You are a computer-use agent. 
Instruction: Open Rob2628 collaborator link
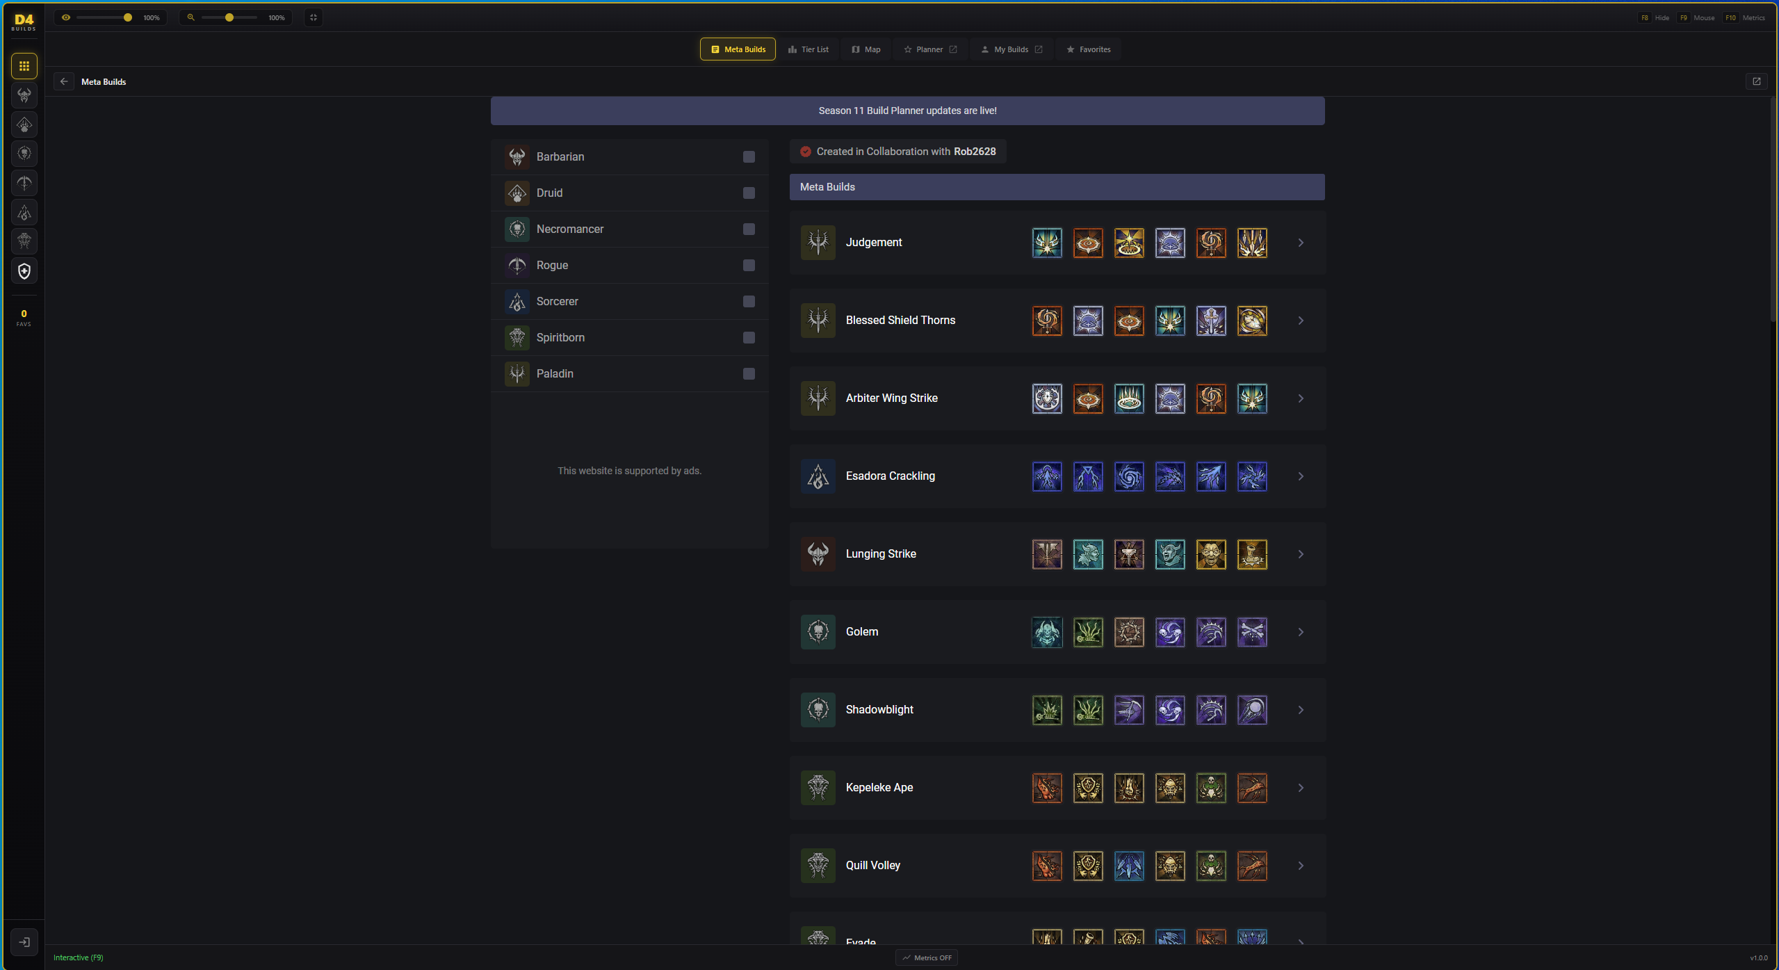974,152
